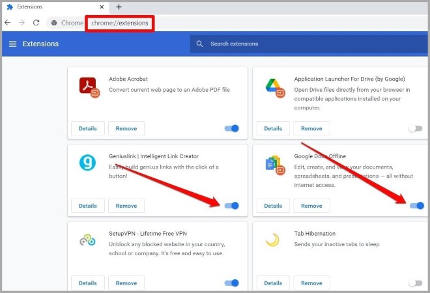Click the Adobe Acrobat extension icon
Viewport: 430px width, 293px height.
click(89, 87)
